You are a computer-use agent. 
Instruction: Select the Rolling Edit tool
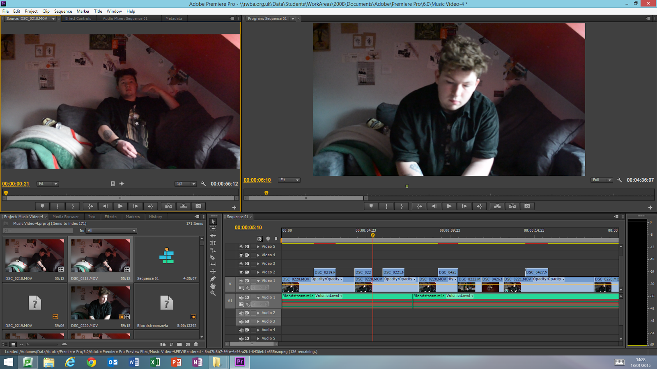(213, 243)
